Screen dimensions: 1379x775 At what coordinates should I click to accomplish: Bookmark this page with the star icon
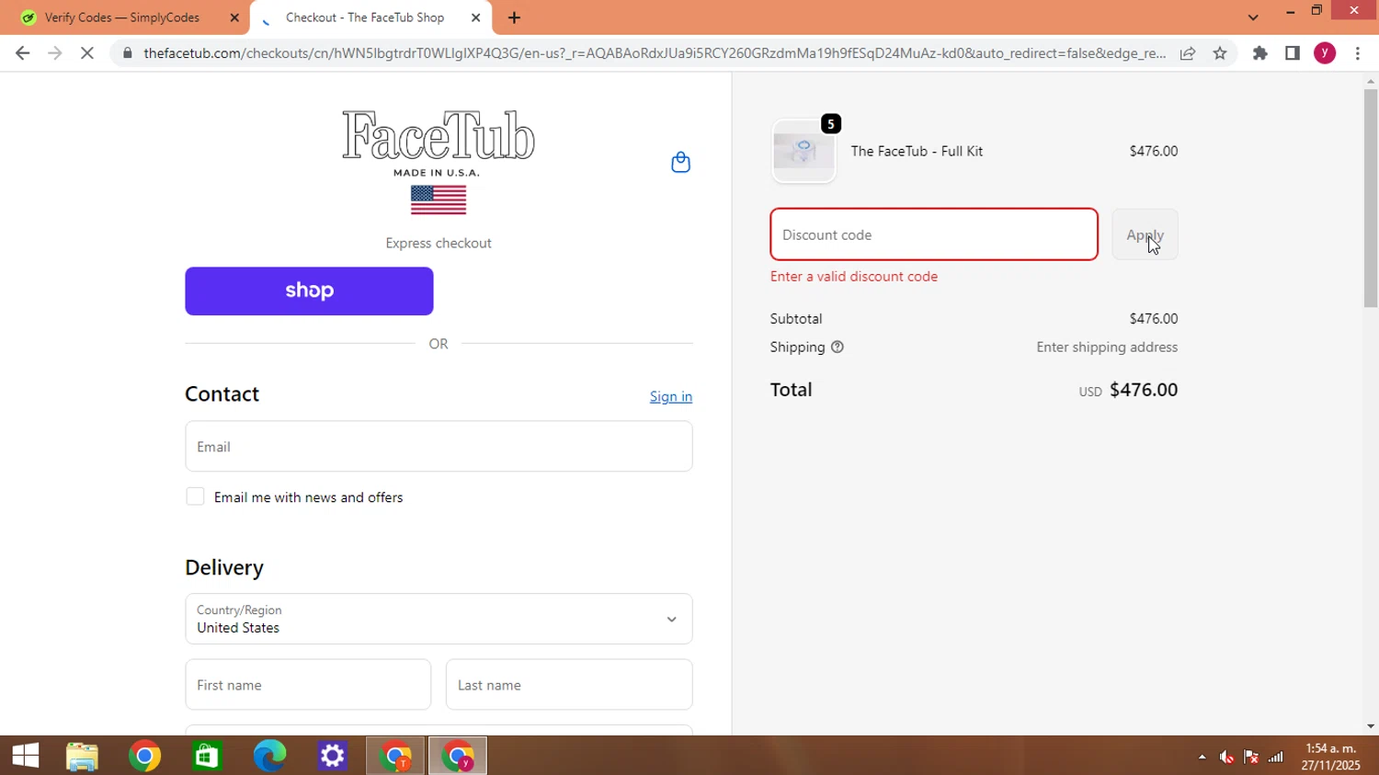pos(1220,53)
